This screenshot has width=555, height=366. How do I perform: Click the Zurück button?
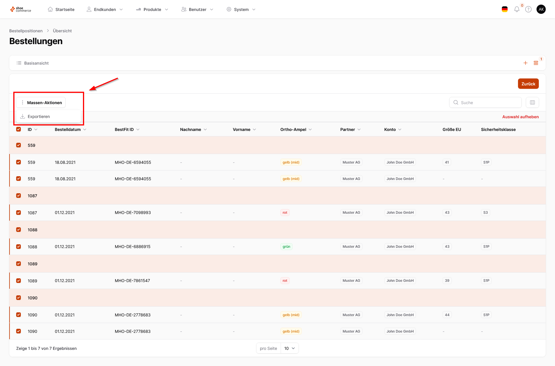click(x=528, y=84)
